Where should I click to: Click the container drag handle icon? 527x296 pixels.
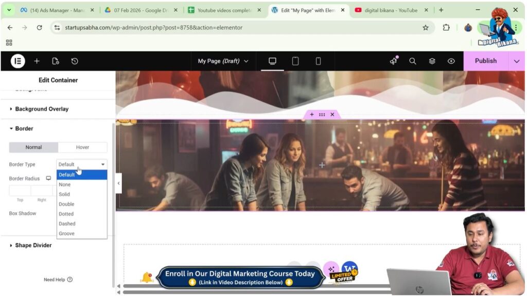coord(322,114)
